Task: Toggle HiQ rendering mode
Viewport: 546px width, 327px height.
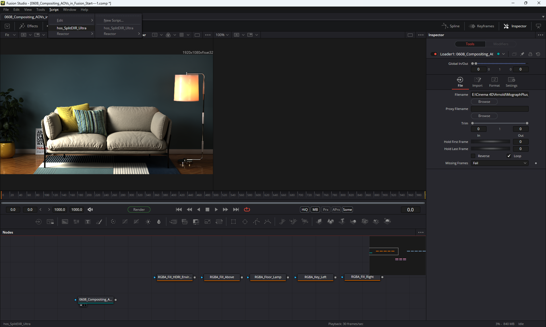Action: coord(305,209)
